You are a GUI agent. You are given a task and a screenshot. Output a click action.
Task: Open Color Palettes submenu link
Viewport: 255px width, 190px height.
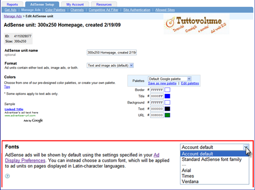tap(55, 10)
